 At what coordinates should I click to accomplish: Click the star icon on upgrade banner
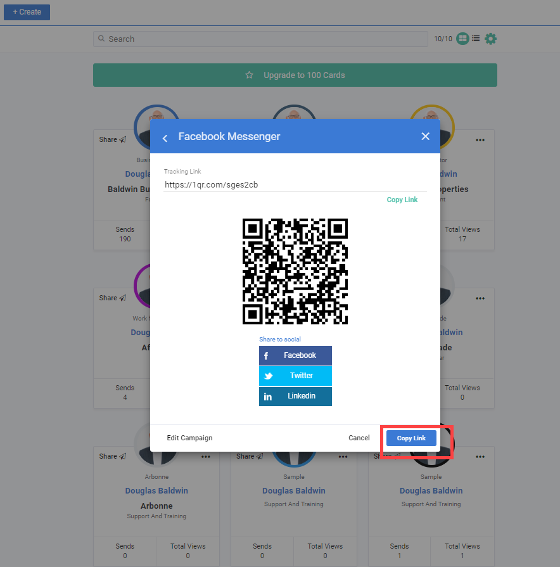tap(249, 75)
